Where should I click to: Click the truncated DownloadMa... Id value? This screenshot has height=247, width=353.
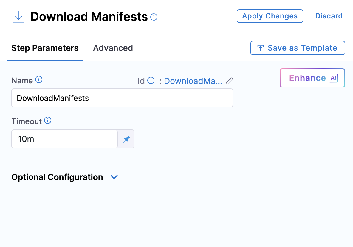point(193,81)
